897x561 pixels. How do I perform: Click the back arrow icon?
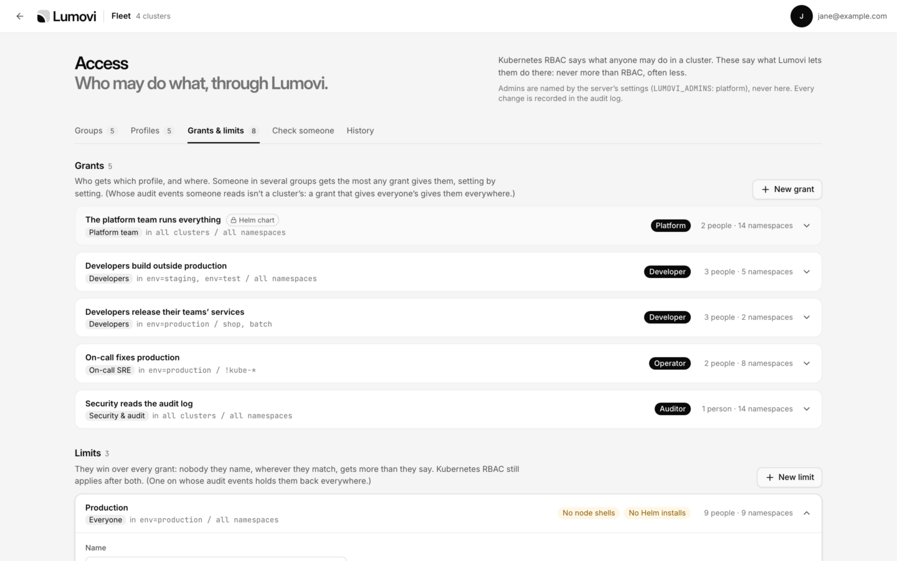coord(20,16)
